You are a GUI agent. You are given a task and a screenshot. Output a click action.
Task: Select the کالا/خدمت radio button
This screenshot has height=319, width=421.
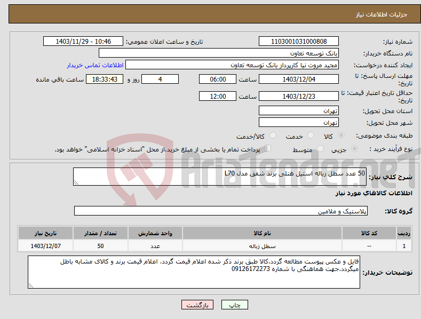pos(273,135)
